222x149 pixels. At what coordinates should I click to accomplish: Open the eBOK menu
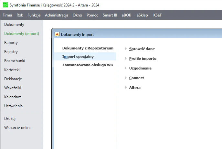tap(126, 15)
